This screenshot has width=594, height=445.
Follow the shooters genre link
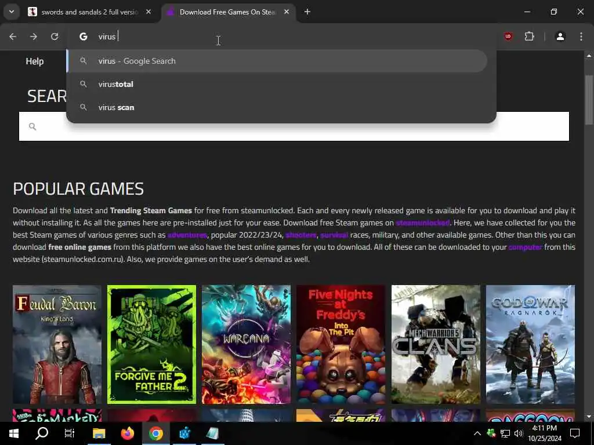[x=301, y=235]
